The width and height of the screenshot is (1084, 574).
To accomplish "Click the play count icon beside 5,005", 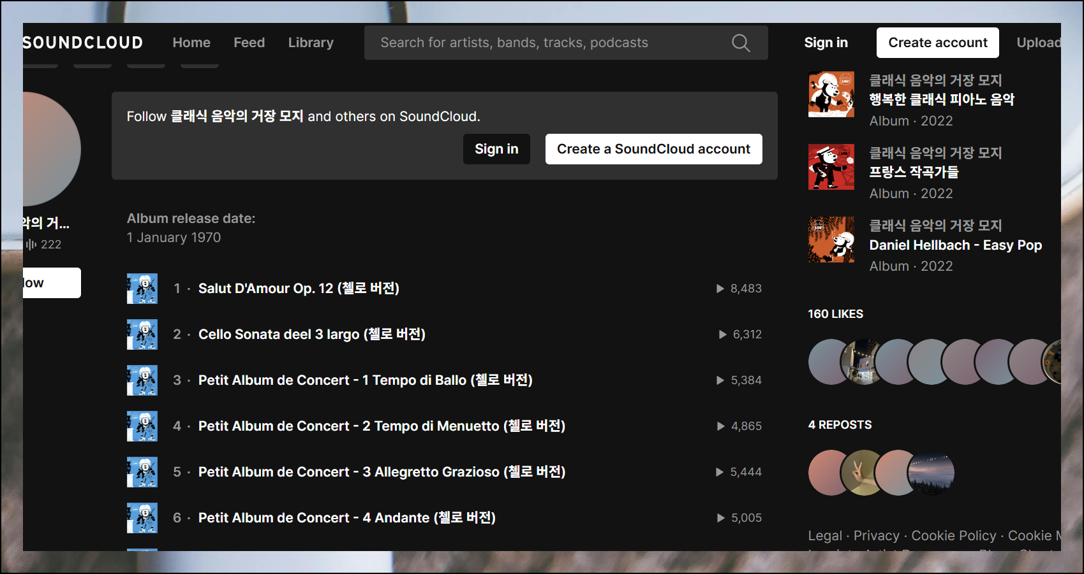I will pos(721,518).
